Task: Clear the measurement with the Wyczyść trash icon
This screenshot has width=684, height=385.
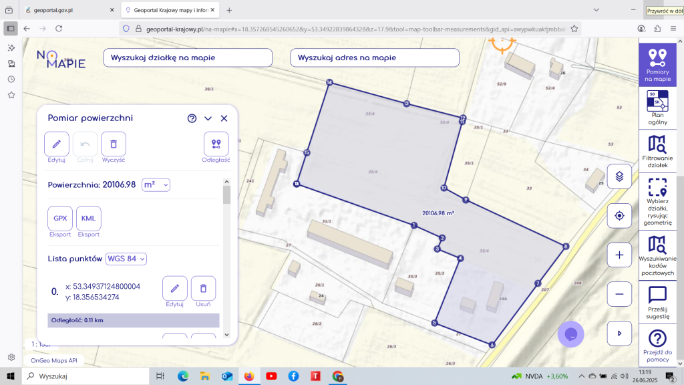Action: 114,144
